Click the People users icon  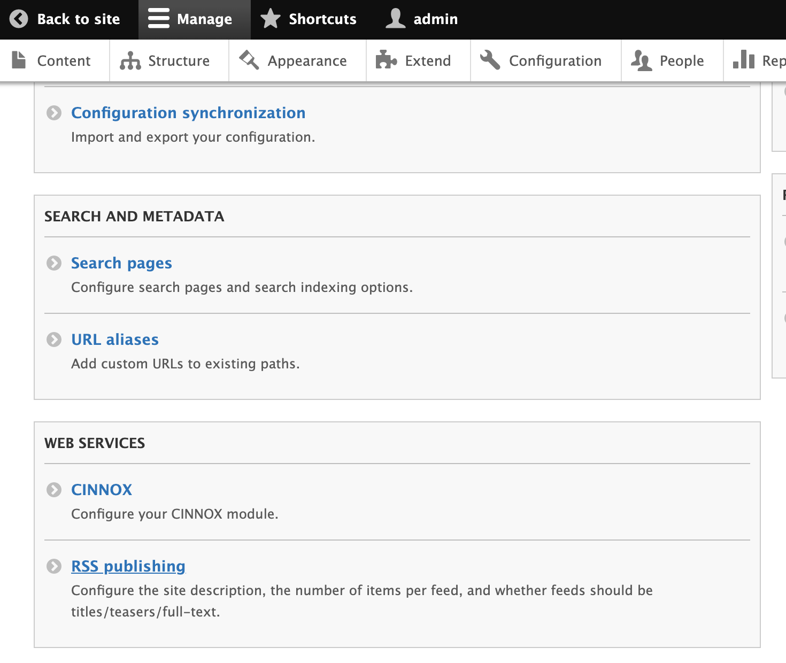click(x=641, y=60)
